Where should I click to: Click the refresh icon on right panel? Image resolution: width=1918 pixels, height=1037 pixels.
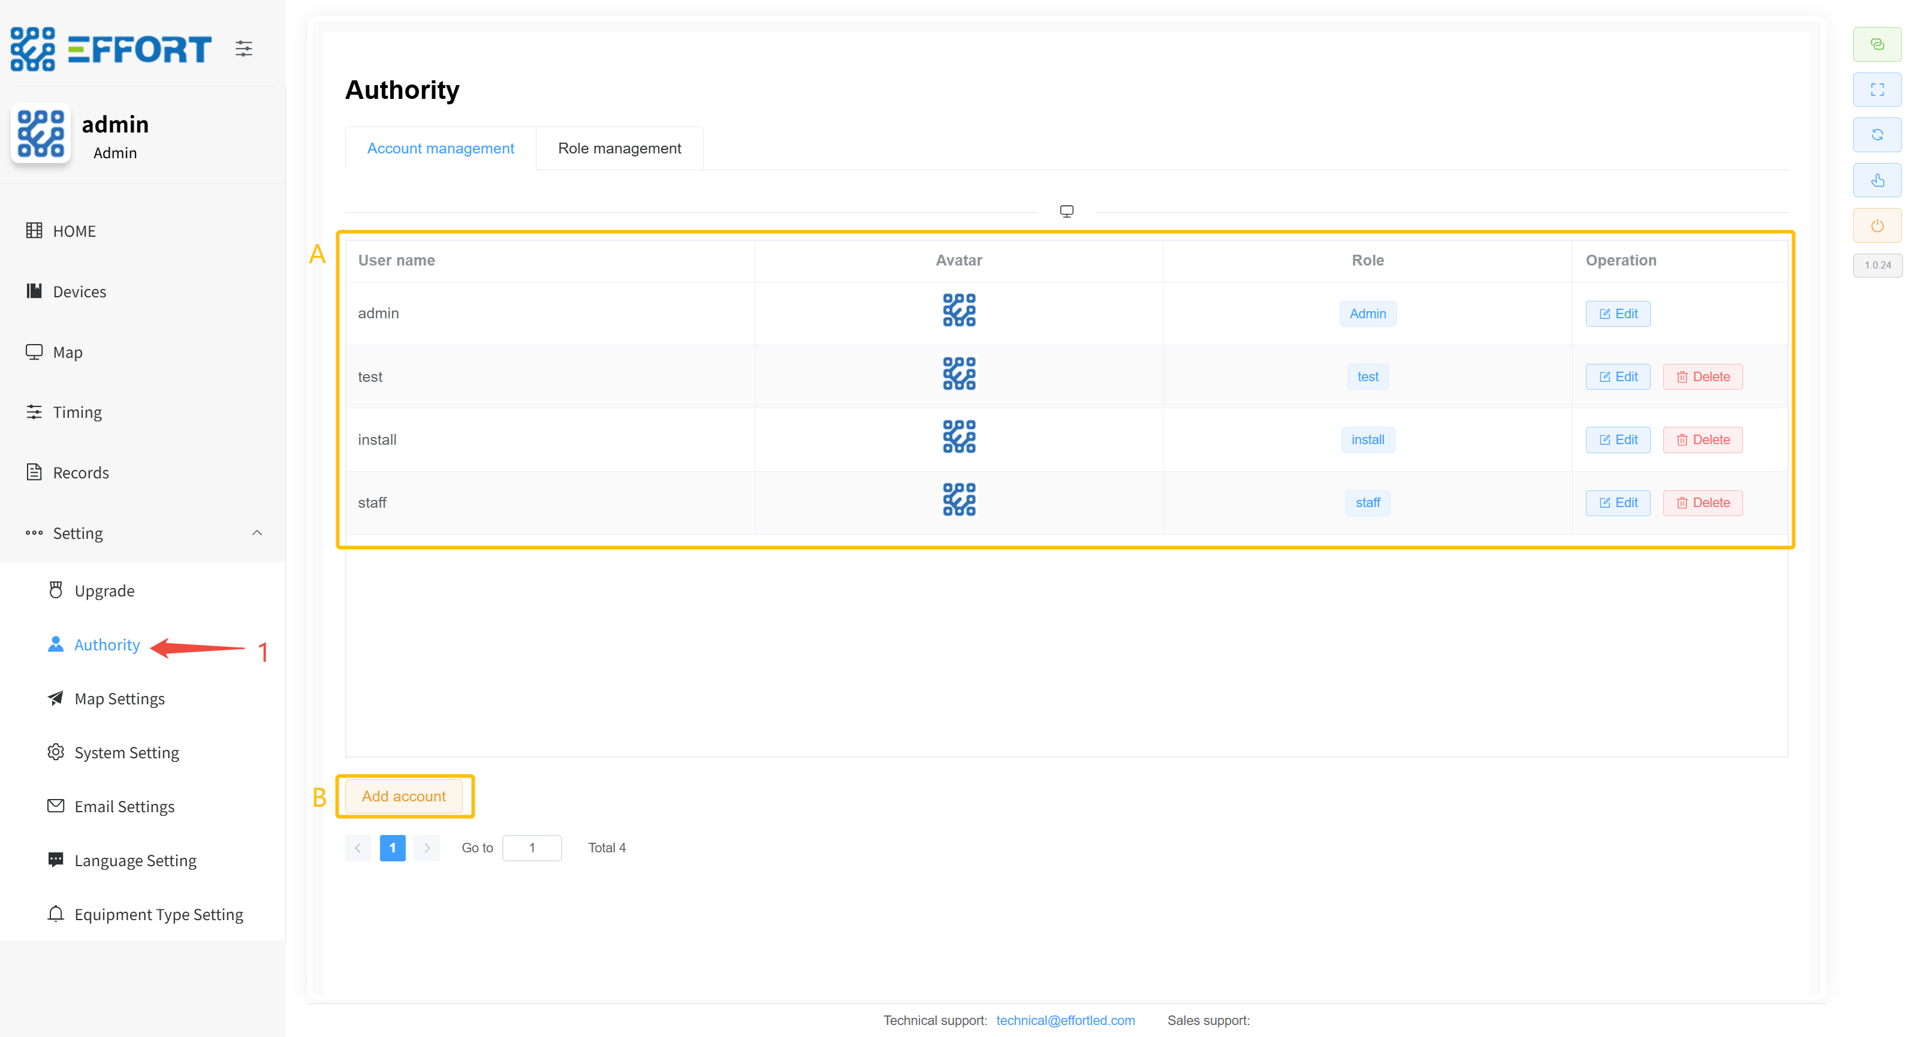(1876, 135)
